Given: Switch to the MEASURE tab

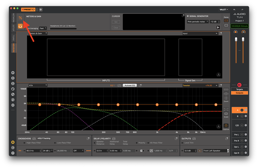Looking at the screenshot, I should point(14,48).
